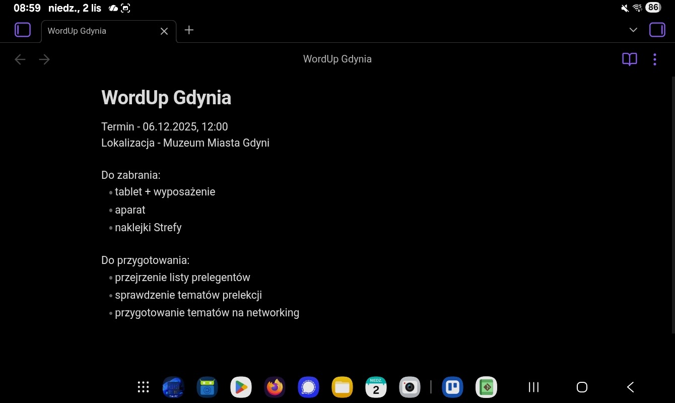Open Trello from the taskbar

pyautogui.click(x=452, y=387)
